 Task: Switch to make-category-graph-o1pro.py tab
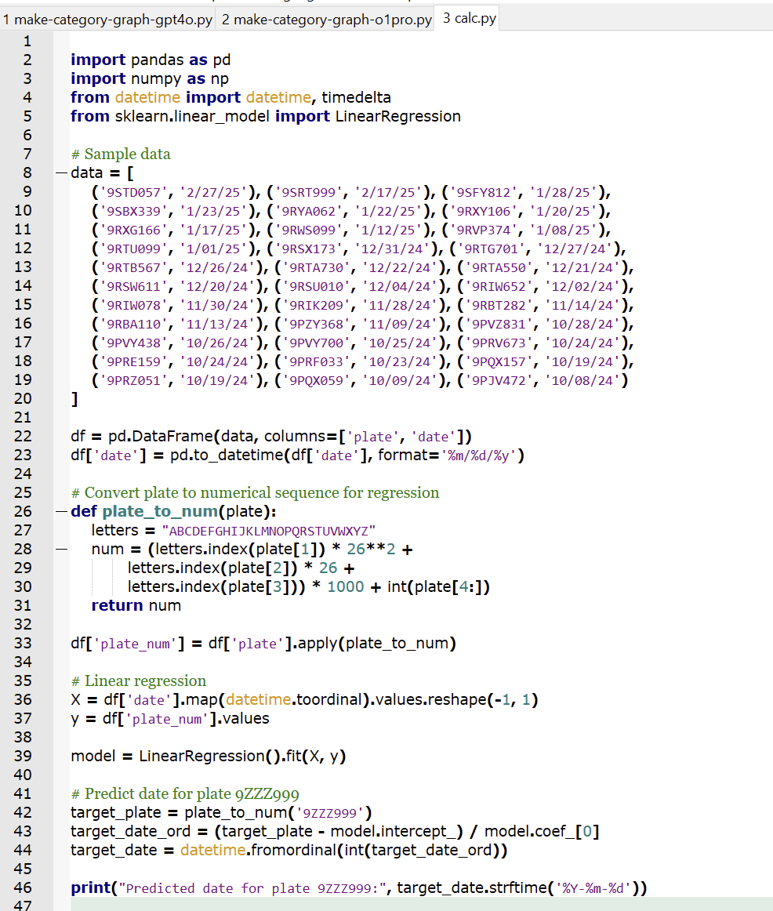326,20
